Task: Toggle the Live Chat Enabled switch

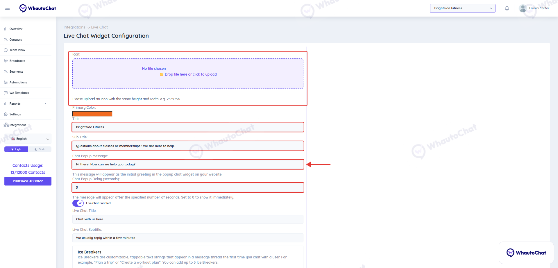Action: pyautogui.click(x=78, y=203)
